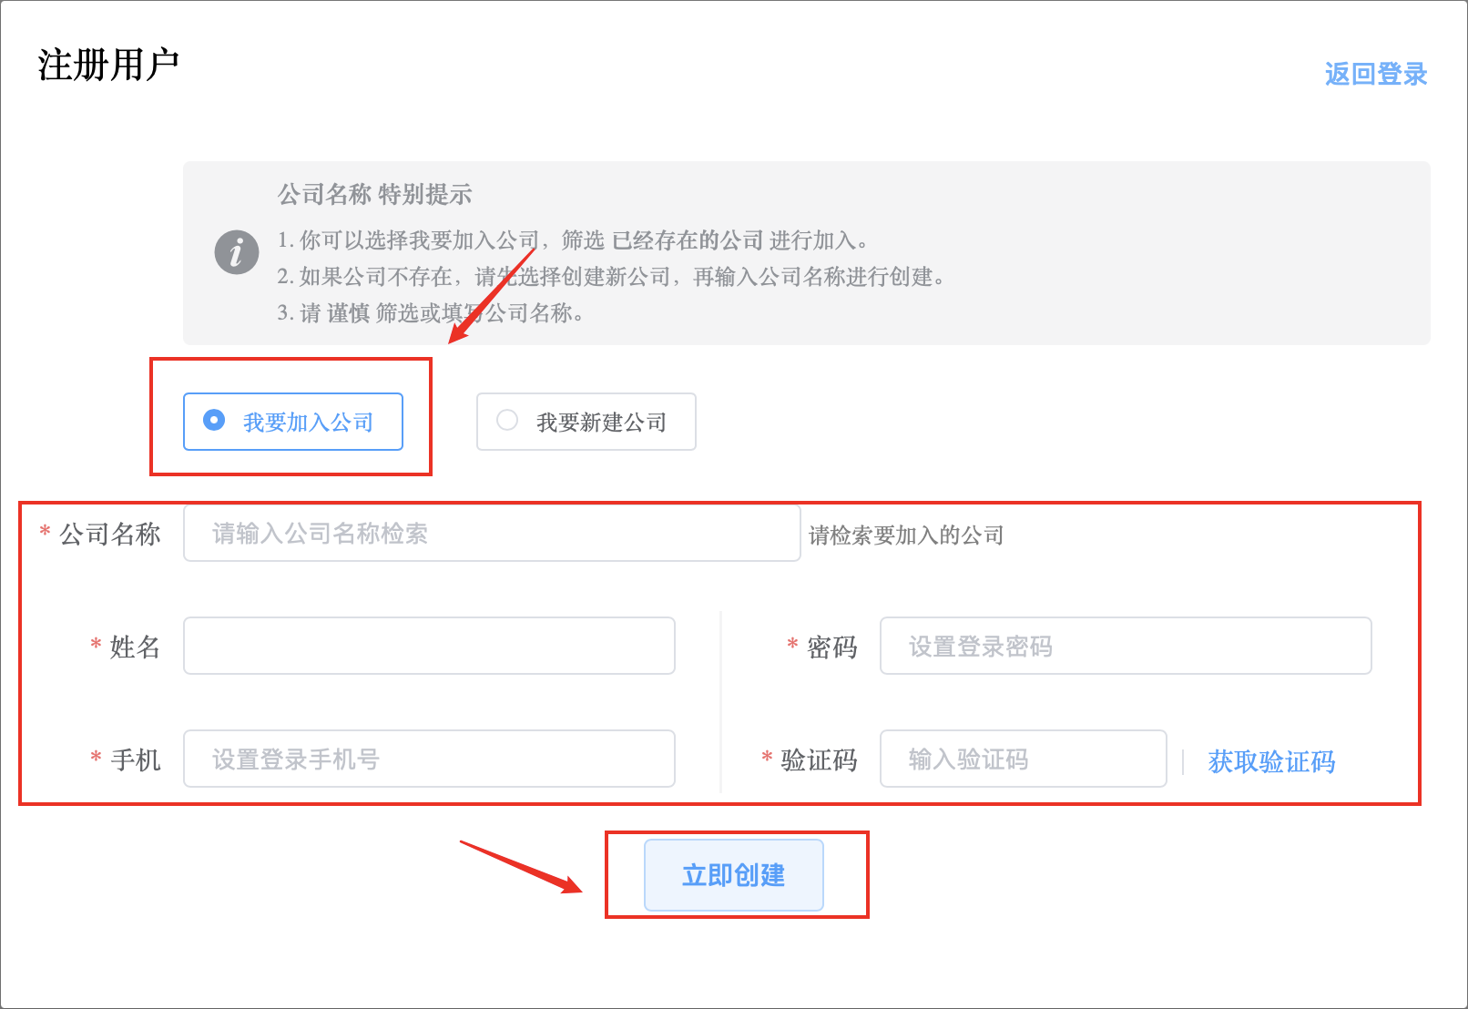Click the 公司名称 field label
Viewport: 1468px width, 1009px height.
coord(110,535)
